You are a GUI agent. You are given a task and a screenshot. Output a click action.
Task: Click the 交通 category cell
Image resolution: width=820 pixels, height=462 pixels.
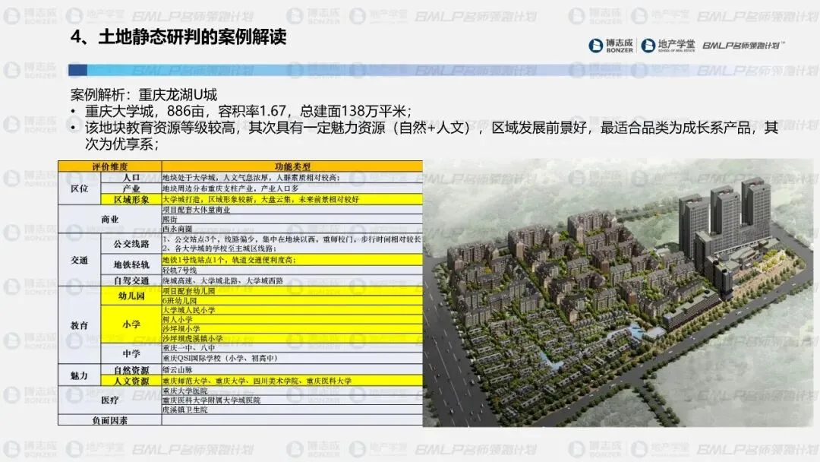79,260
